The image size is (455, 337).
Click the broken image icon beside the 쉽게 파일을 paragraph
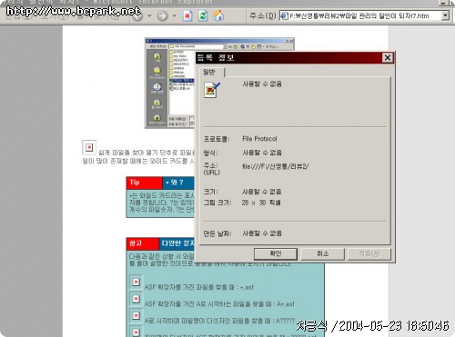89,147
